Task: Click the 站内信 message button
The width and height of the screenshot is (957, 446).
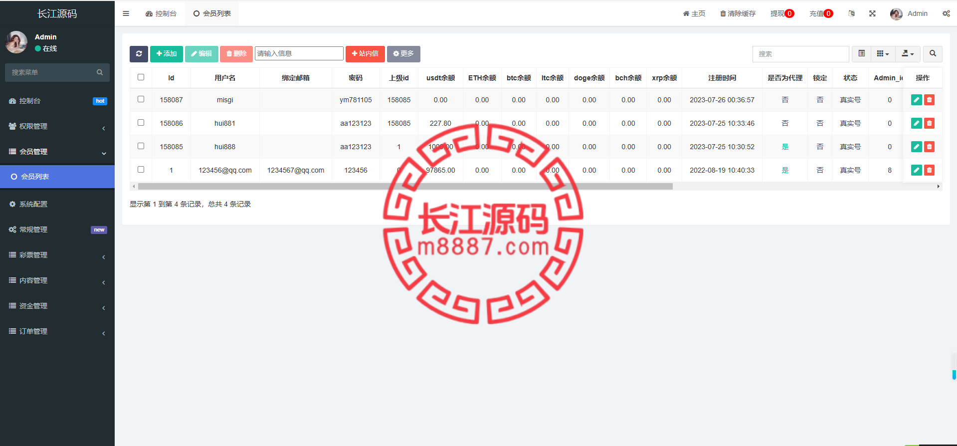Action: click(365, 54)
